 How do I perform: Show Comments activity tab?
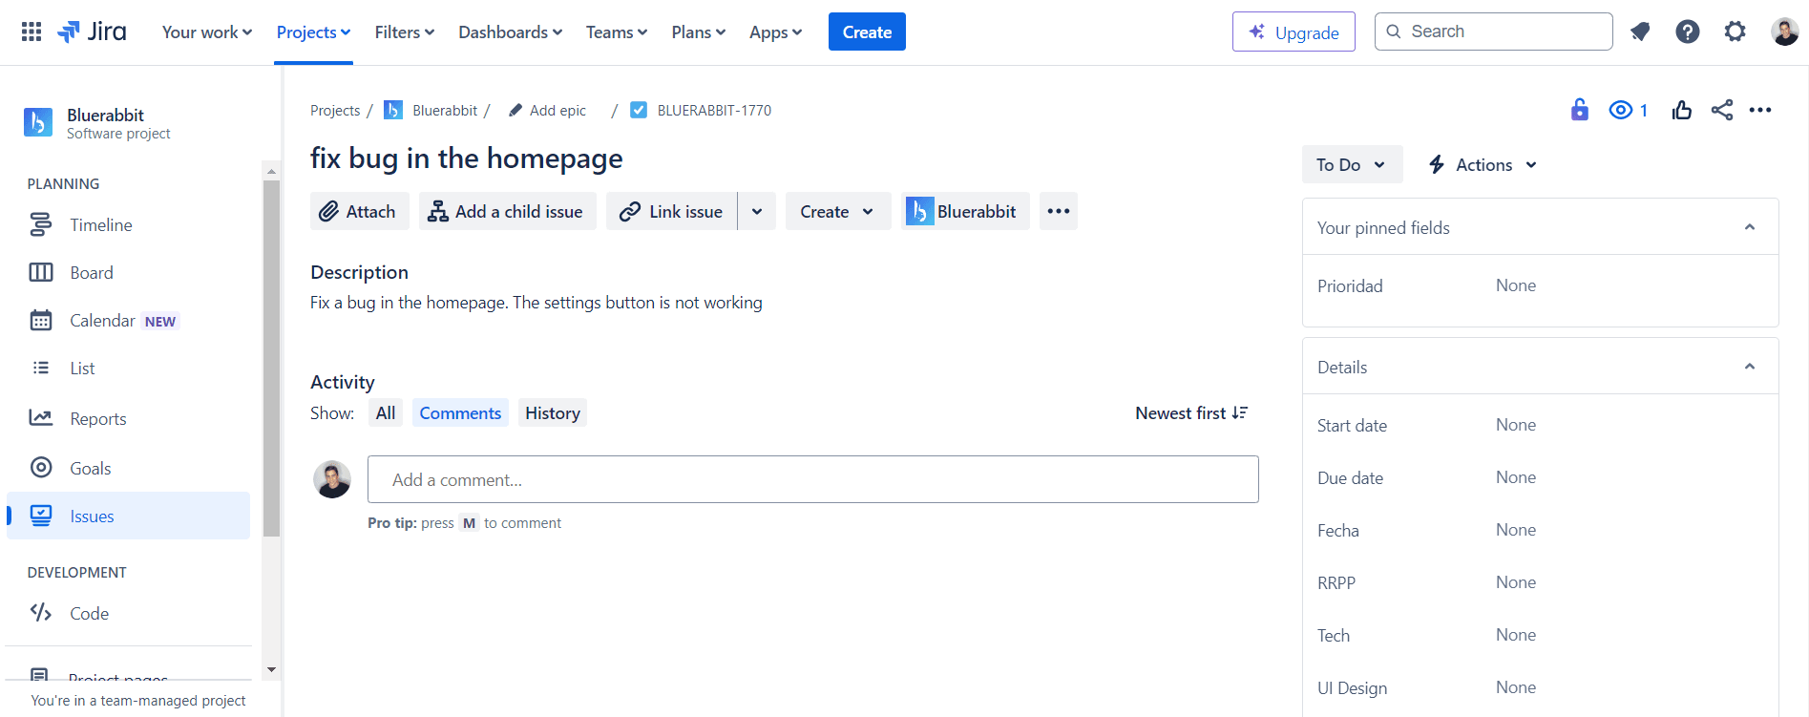pos(460,412)
